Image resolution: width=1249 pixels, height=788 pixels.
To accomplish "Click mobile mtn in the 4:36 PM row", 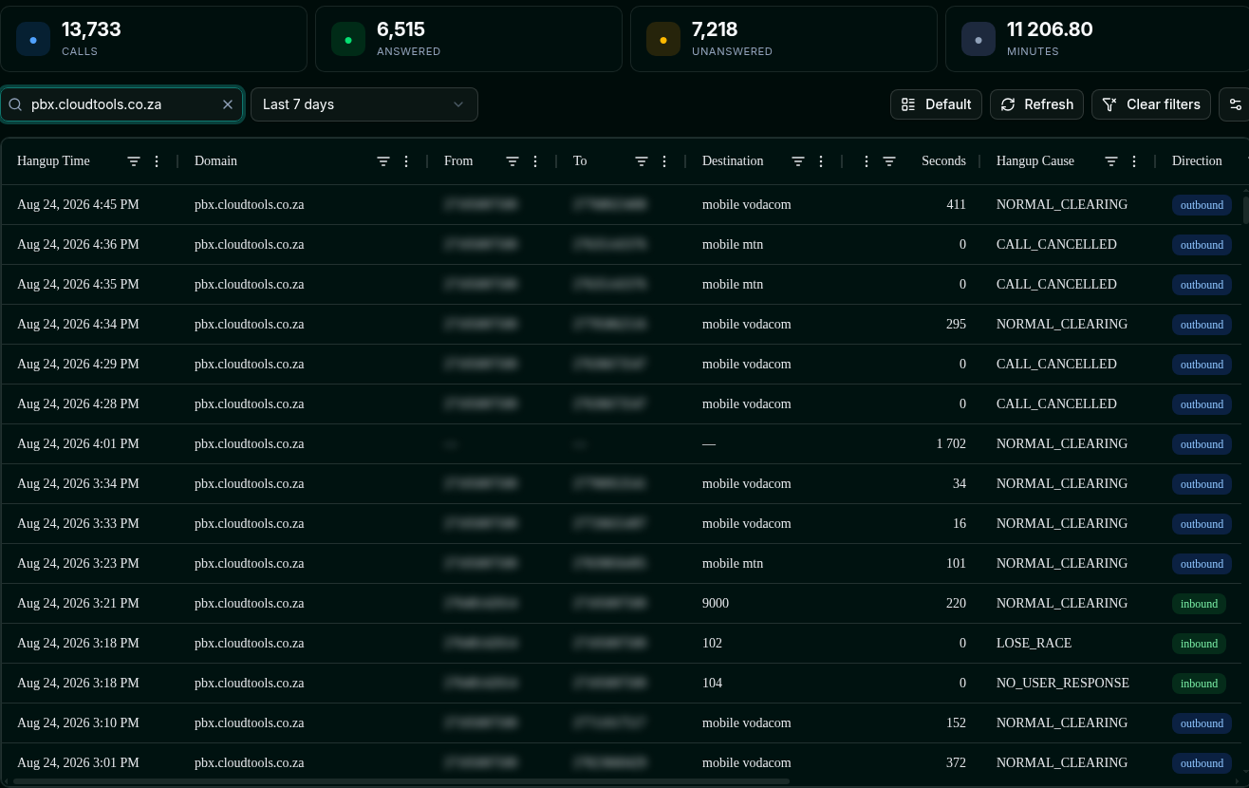I will [733, 245].
